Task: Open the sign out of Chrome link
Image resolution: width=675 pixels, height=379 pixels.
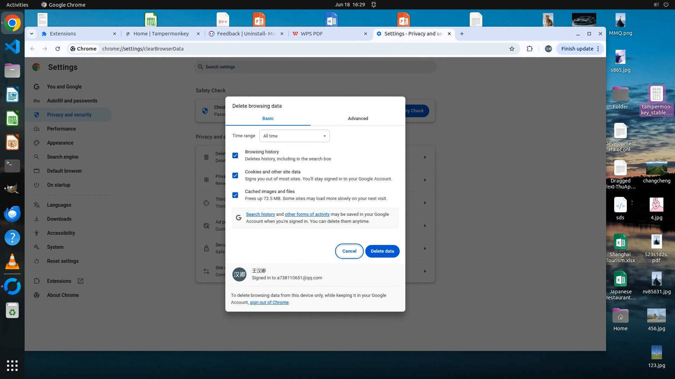Action: (269, 302)
